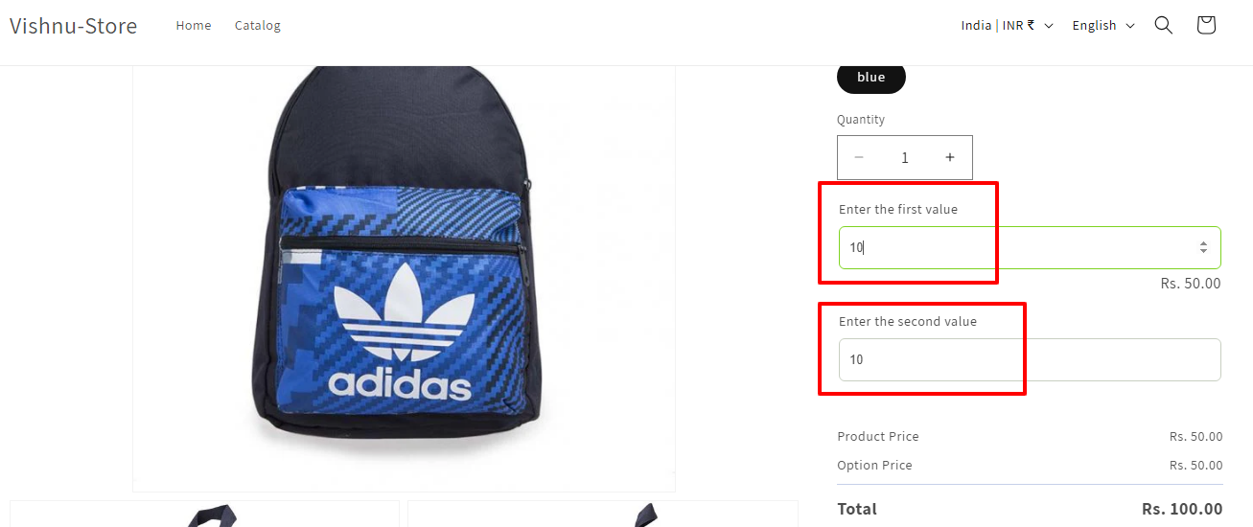Viewport: 1253px width, 527px height.
Task: Click the first value spinner arrows
Action: [x=1203, y=247]
